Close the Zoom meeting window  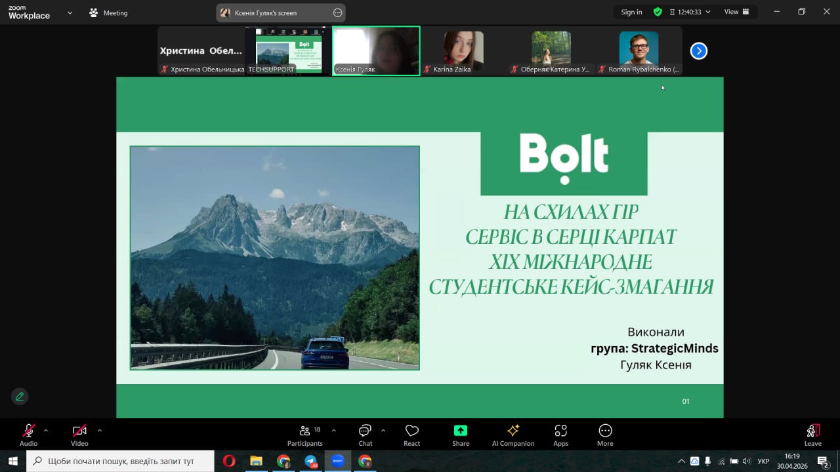826,12
